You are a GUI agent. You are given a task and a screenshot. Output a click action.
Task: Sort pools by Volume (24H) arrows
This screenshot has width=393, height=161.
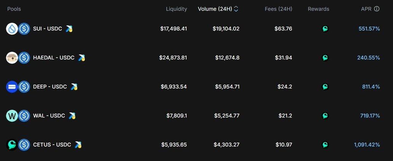(x=236, y=9)
